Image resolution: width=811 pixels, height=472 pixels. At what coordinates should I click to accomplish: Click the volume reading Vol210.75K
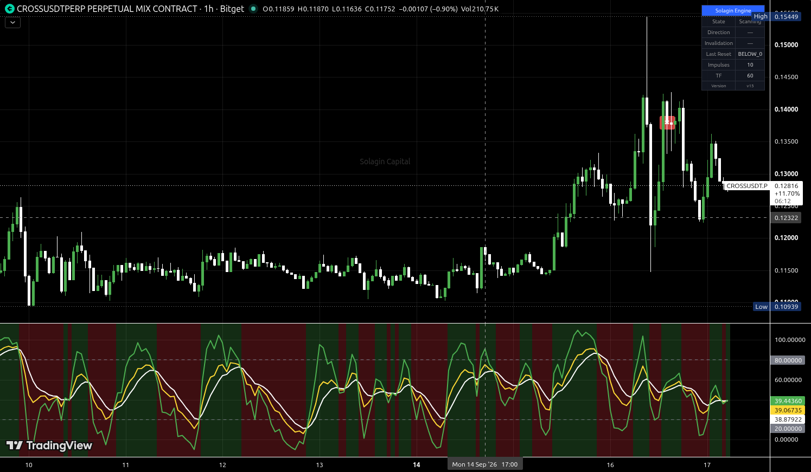(x=480, y=9)
